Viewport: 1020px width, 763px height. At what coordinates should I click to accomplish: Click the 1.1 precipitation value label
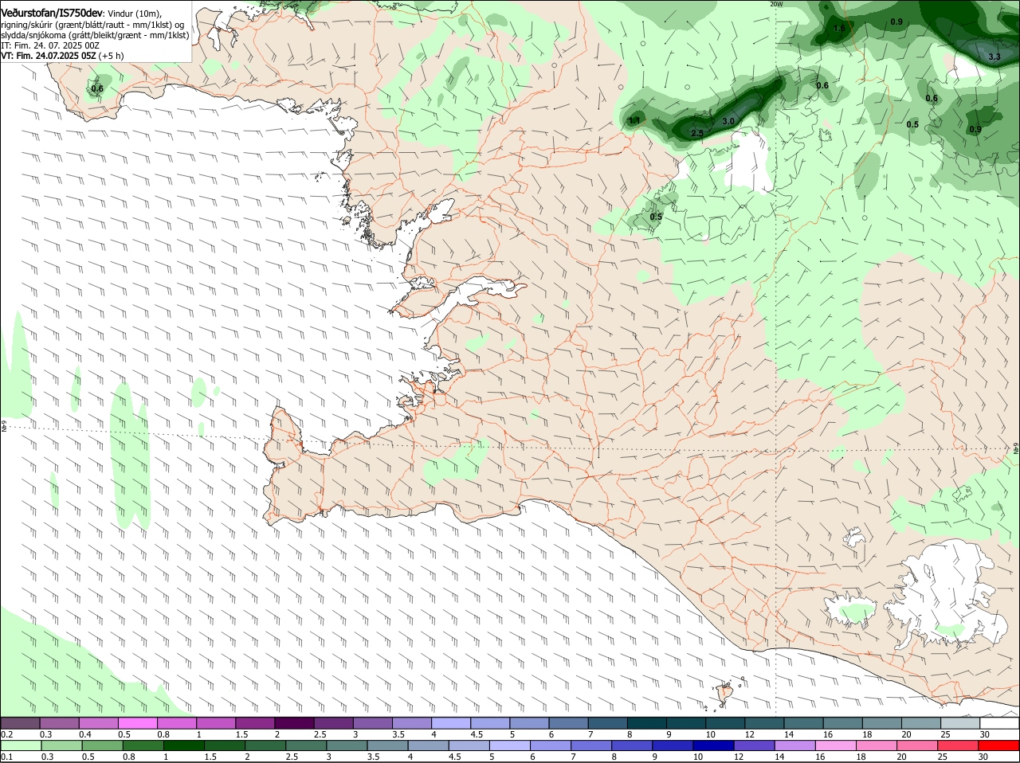[x=634, y=120]
